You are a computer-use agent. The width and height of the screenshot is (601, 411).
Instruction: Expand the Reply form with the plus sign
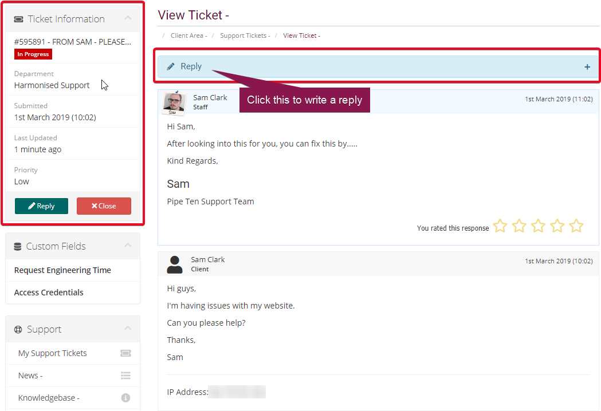pos(587,66)
